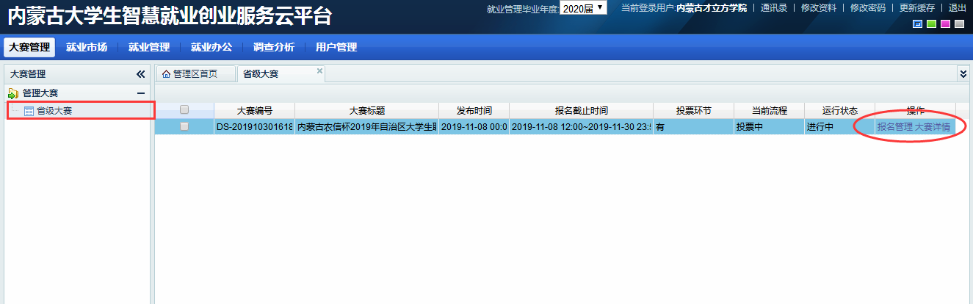Click the 2019-11-08 00:0 publish time cell
Screen dimensions: 973x304
click(474, 126)
